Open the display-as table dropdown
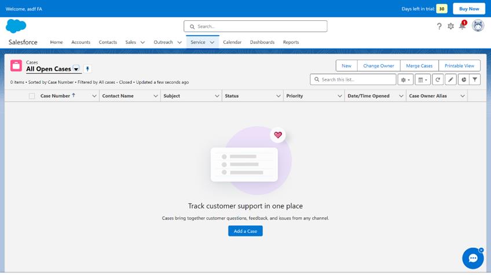 click(x=423, y=80)
